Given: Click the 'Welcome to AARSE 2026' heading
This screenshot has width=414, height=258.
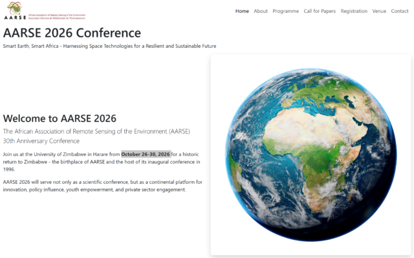Looking at the screenshot, I should tap(60, 119).
